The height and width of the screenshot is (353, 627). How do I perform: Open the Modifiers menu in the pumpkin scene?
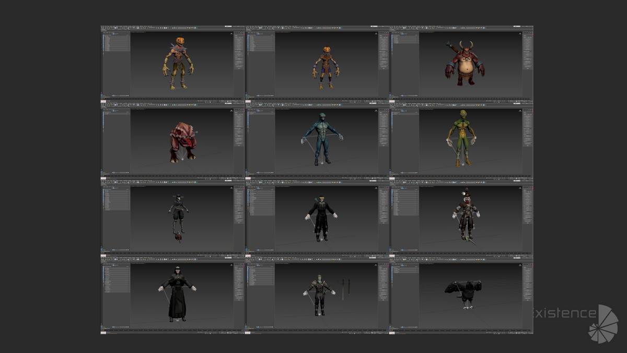[x=121, y=26]
